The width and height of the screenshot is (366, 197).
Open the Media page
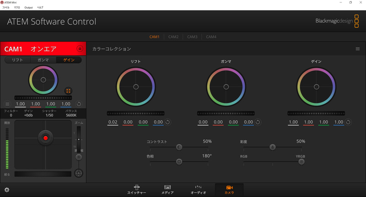(x=167, y=190)
